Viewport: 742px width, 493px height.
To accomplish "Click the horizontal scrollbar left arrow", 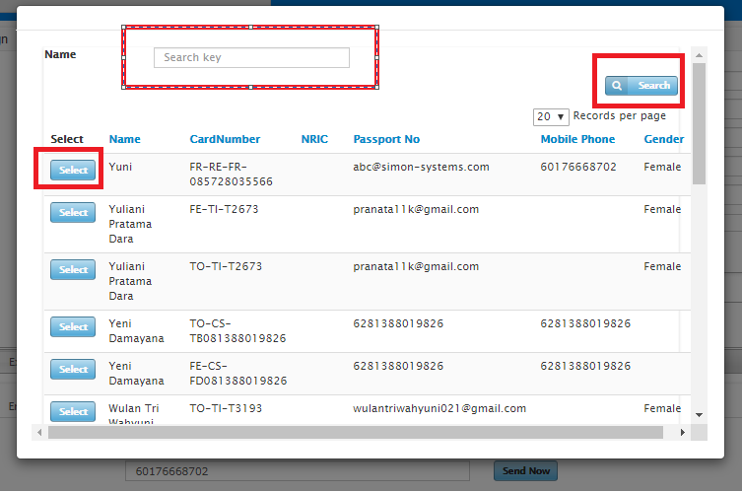I will (40, 433).
